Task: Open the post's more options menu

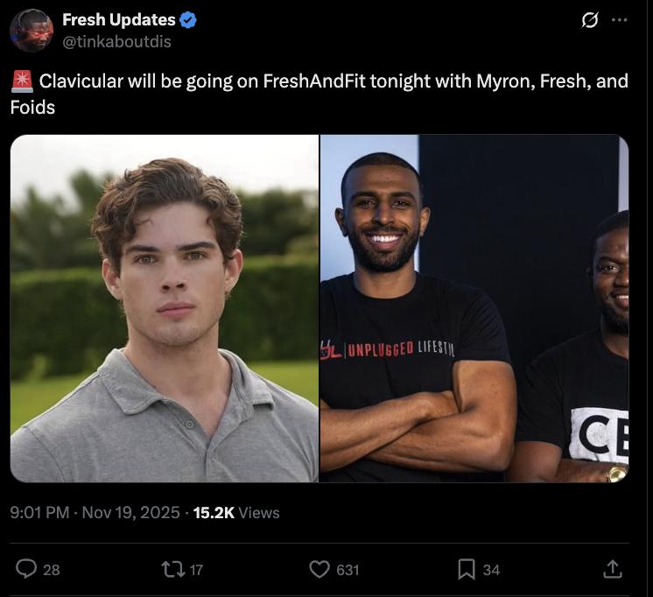Action: coord(620,21)
